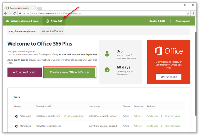Select the Microsoft Office 365 sub-tab
Screen dimensions: 199x135
[x=52, y=31]
